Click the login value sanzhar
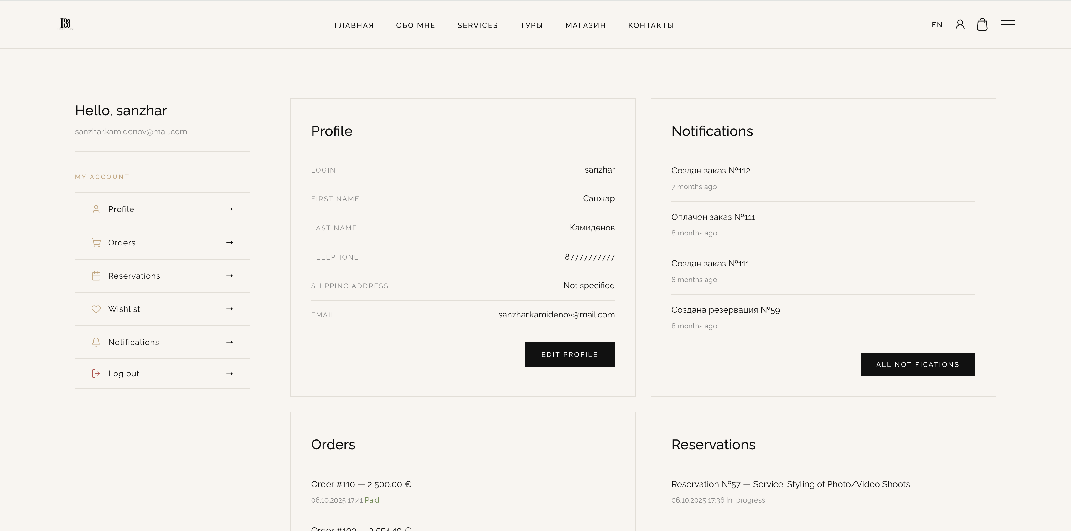The height and width of the screenshot is (531, 1071). [x=599, y=170]
